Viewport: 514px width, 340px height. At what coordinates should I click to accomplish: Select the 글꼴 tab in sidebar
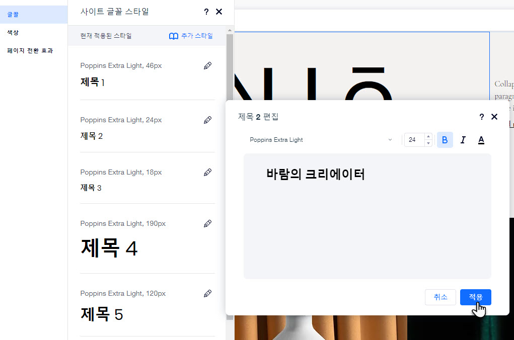[x=14, y=15]
